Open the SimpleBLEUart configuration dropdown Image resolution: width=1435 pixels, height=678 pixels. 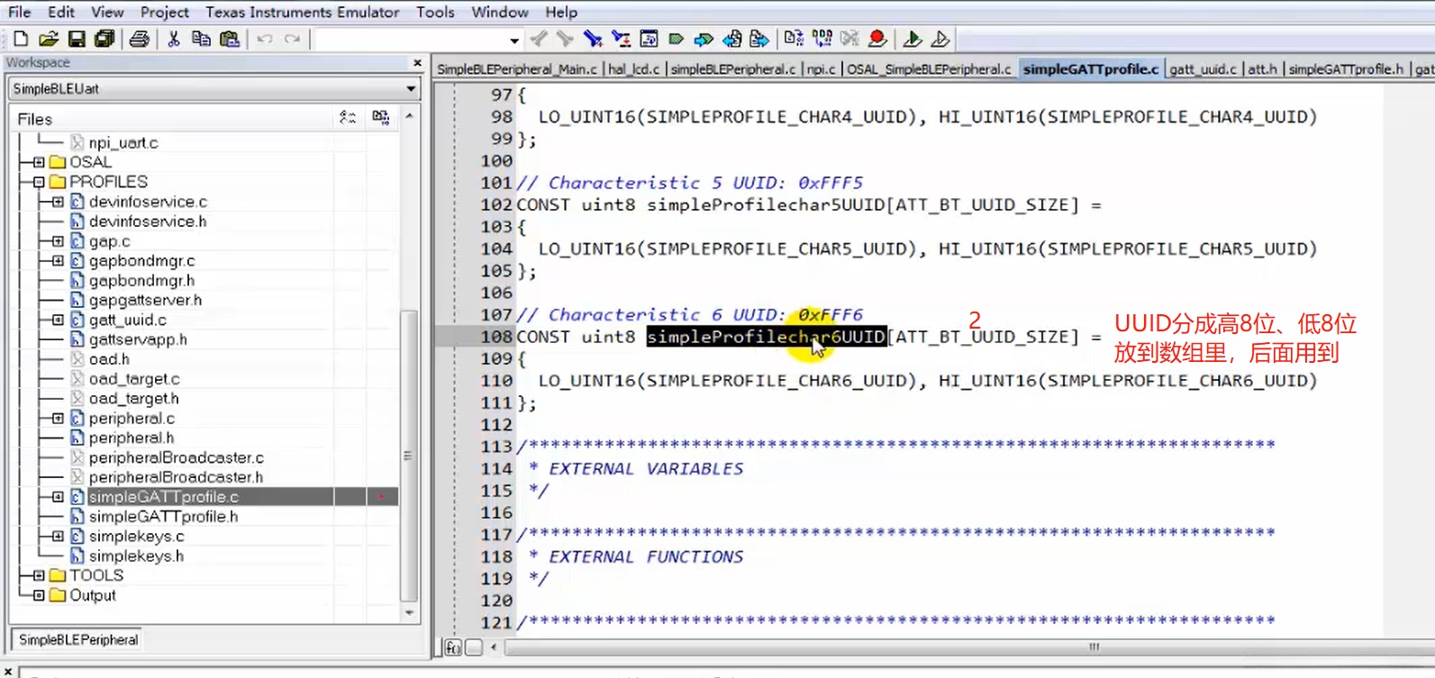click(x=411, y=89)
